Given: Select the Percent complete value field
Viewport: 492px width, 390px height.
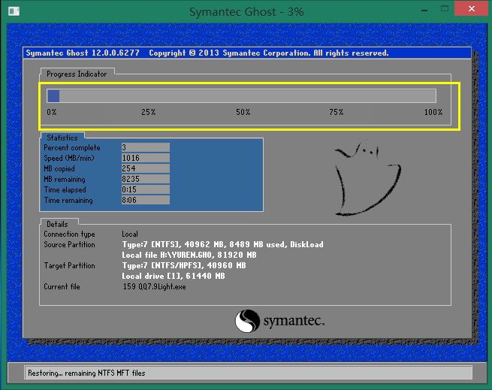Looking at the screenshot, I should pyautogui.click(x=145, y=148).
